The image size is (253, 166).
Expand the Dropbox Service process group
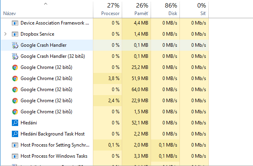tap(5, 34)
